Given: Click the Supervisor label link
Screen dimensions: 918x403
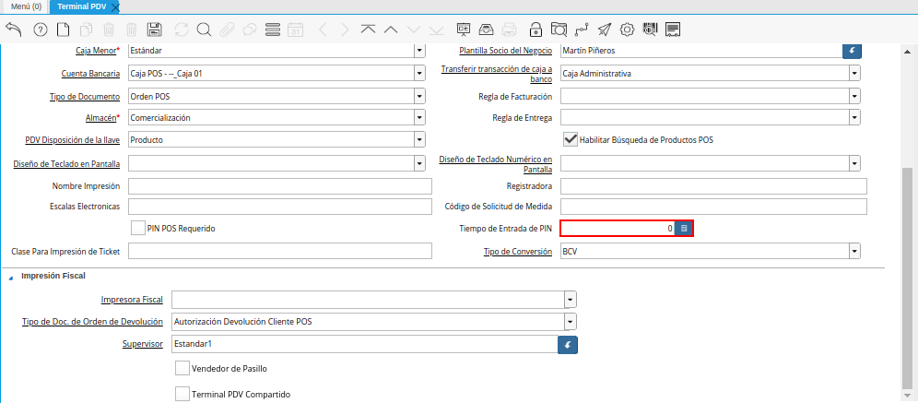Looking at the screenshot, I should click(x=143, y=344).
